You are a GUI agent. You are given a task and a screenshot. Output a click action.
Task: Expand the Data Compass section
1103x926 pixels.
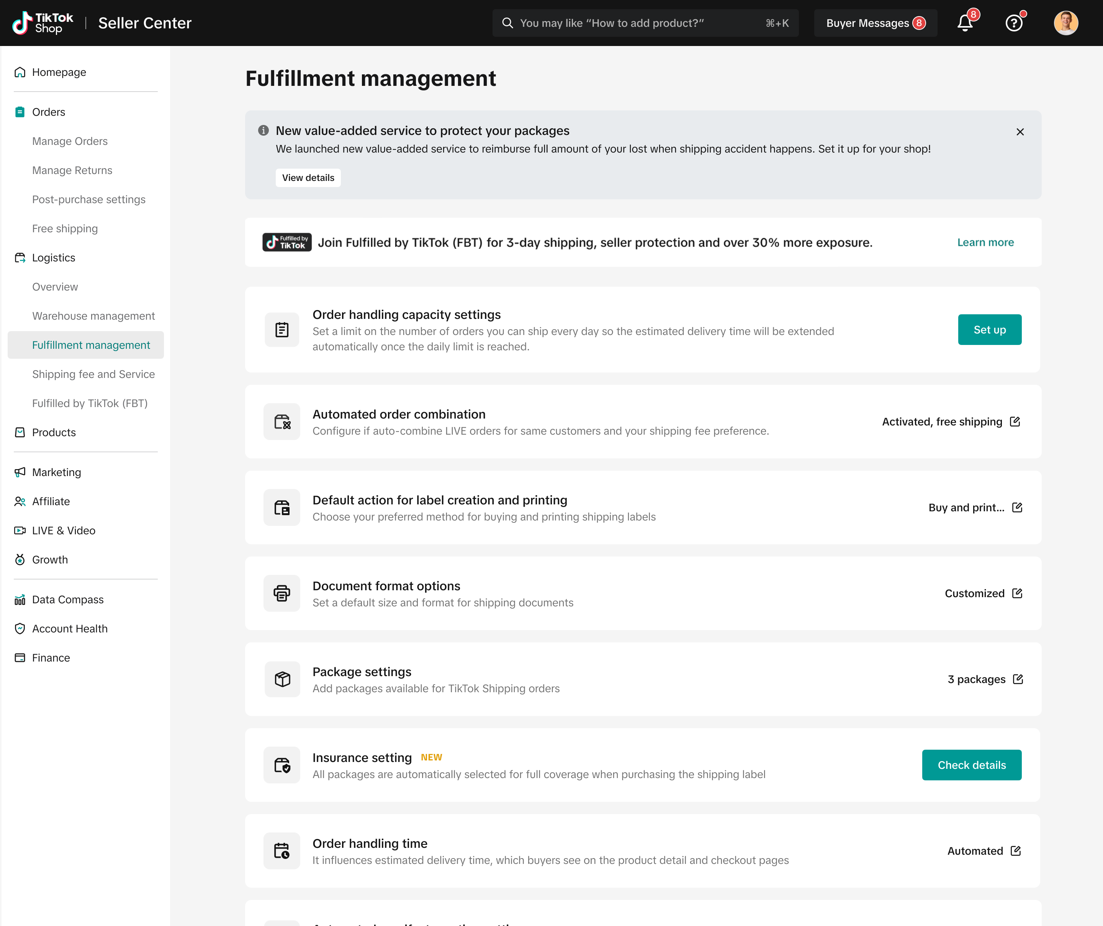click(68, 600)
